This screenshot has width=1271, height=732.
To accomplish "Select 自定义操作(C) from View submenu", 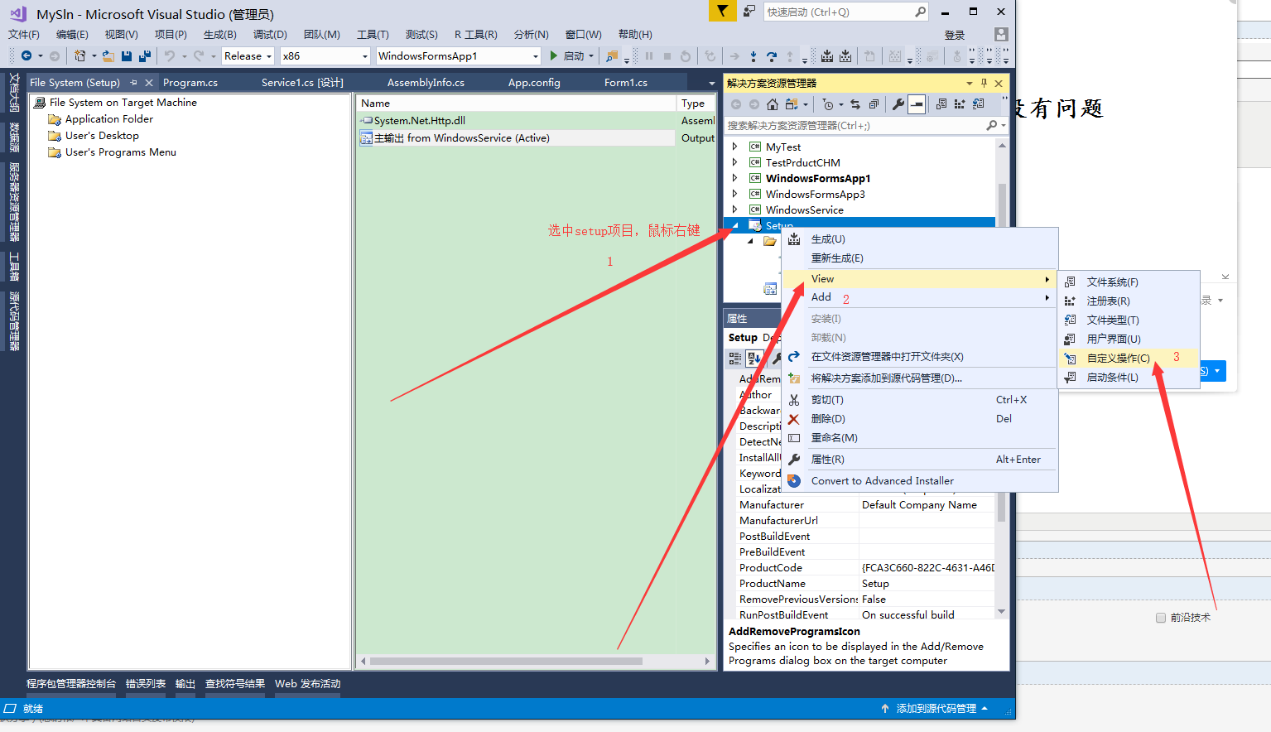I will coord(1129,358).
